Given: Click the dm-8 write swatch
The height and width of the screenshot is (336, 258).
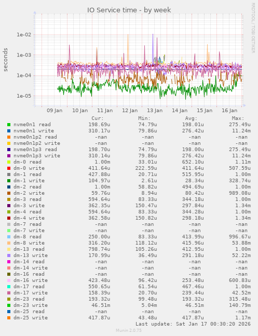Looking at the screenshot, I should (x=9, y=243).
